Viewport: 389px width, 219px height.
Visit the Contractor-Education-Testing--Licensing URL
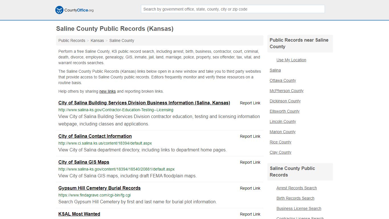coord(116,110)
